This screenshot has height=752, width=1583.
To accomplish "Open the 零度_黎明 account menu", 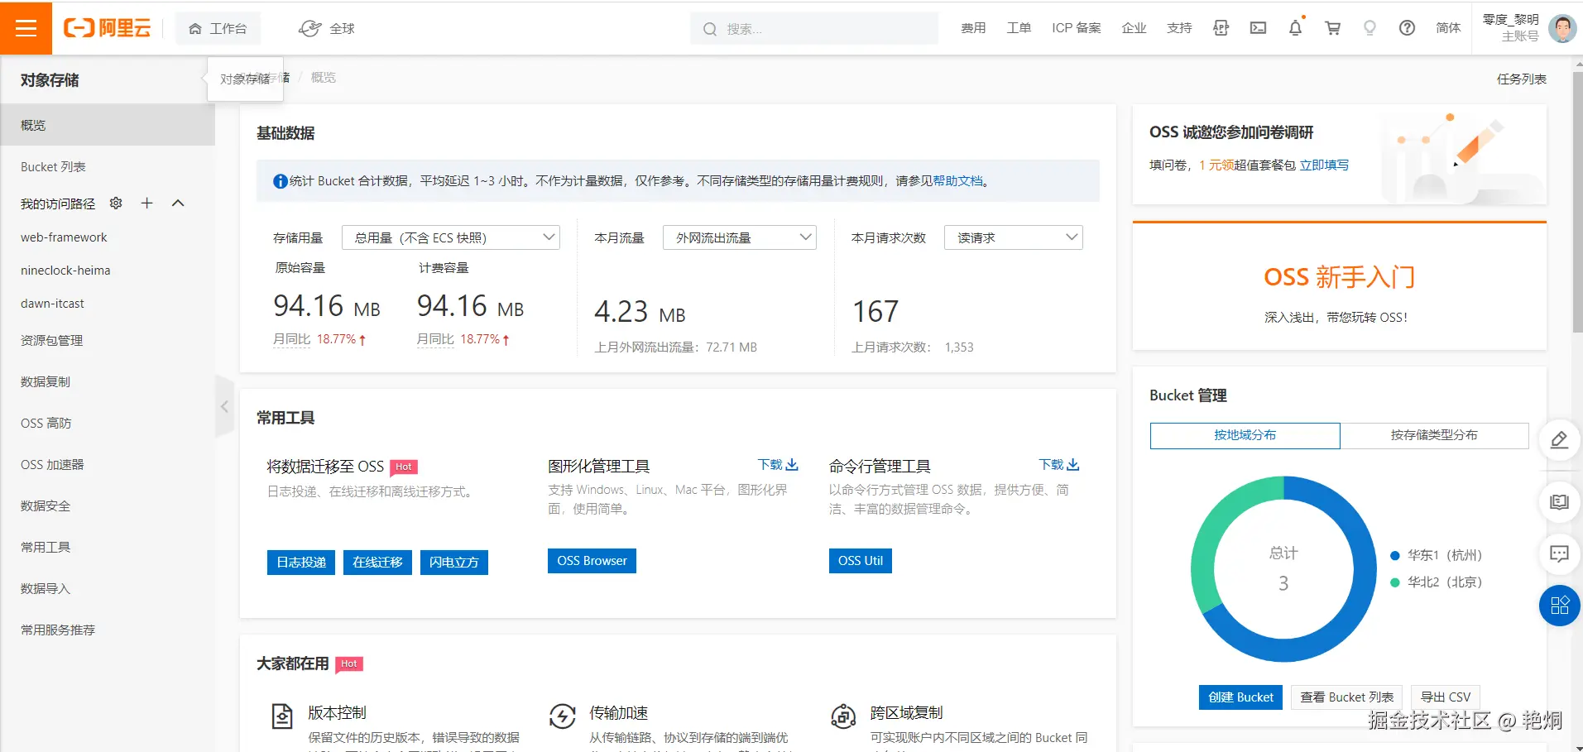I will (x=1511, y=28).
